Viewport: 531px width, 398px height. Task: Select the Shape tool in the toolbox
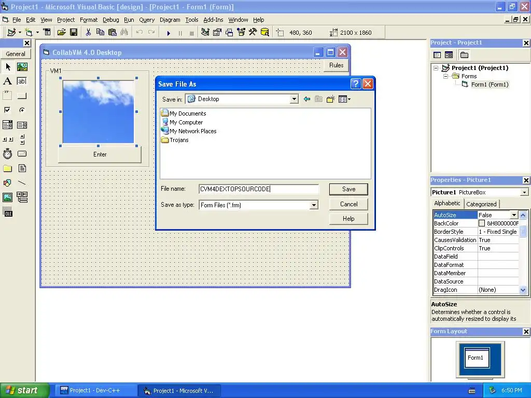click(x=7, y=183)
